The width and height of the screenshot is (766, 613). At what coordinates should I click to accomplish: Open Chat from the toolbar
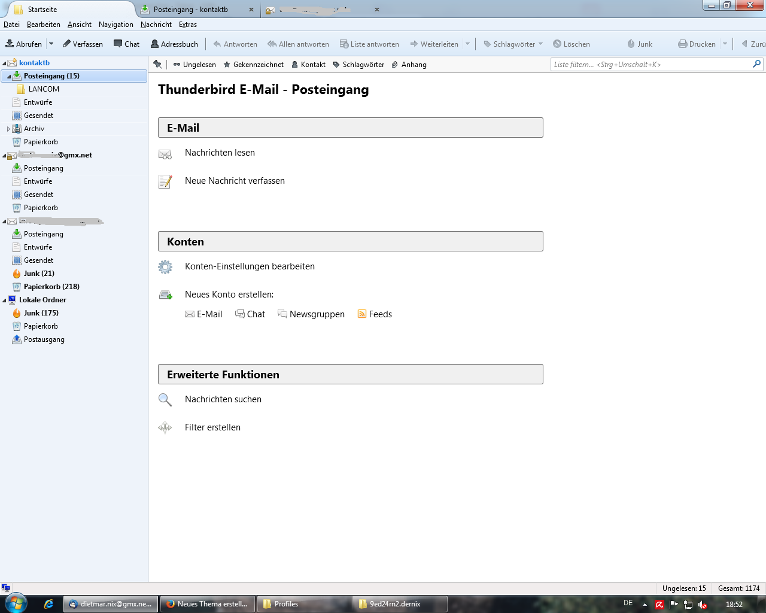(x=126, y=44)
